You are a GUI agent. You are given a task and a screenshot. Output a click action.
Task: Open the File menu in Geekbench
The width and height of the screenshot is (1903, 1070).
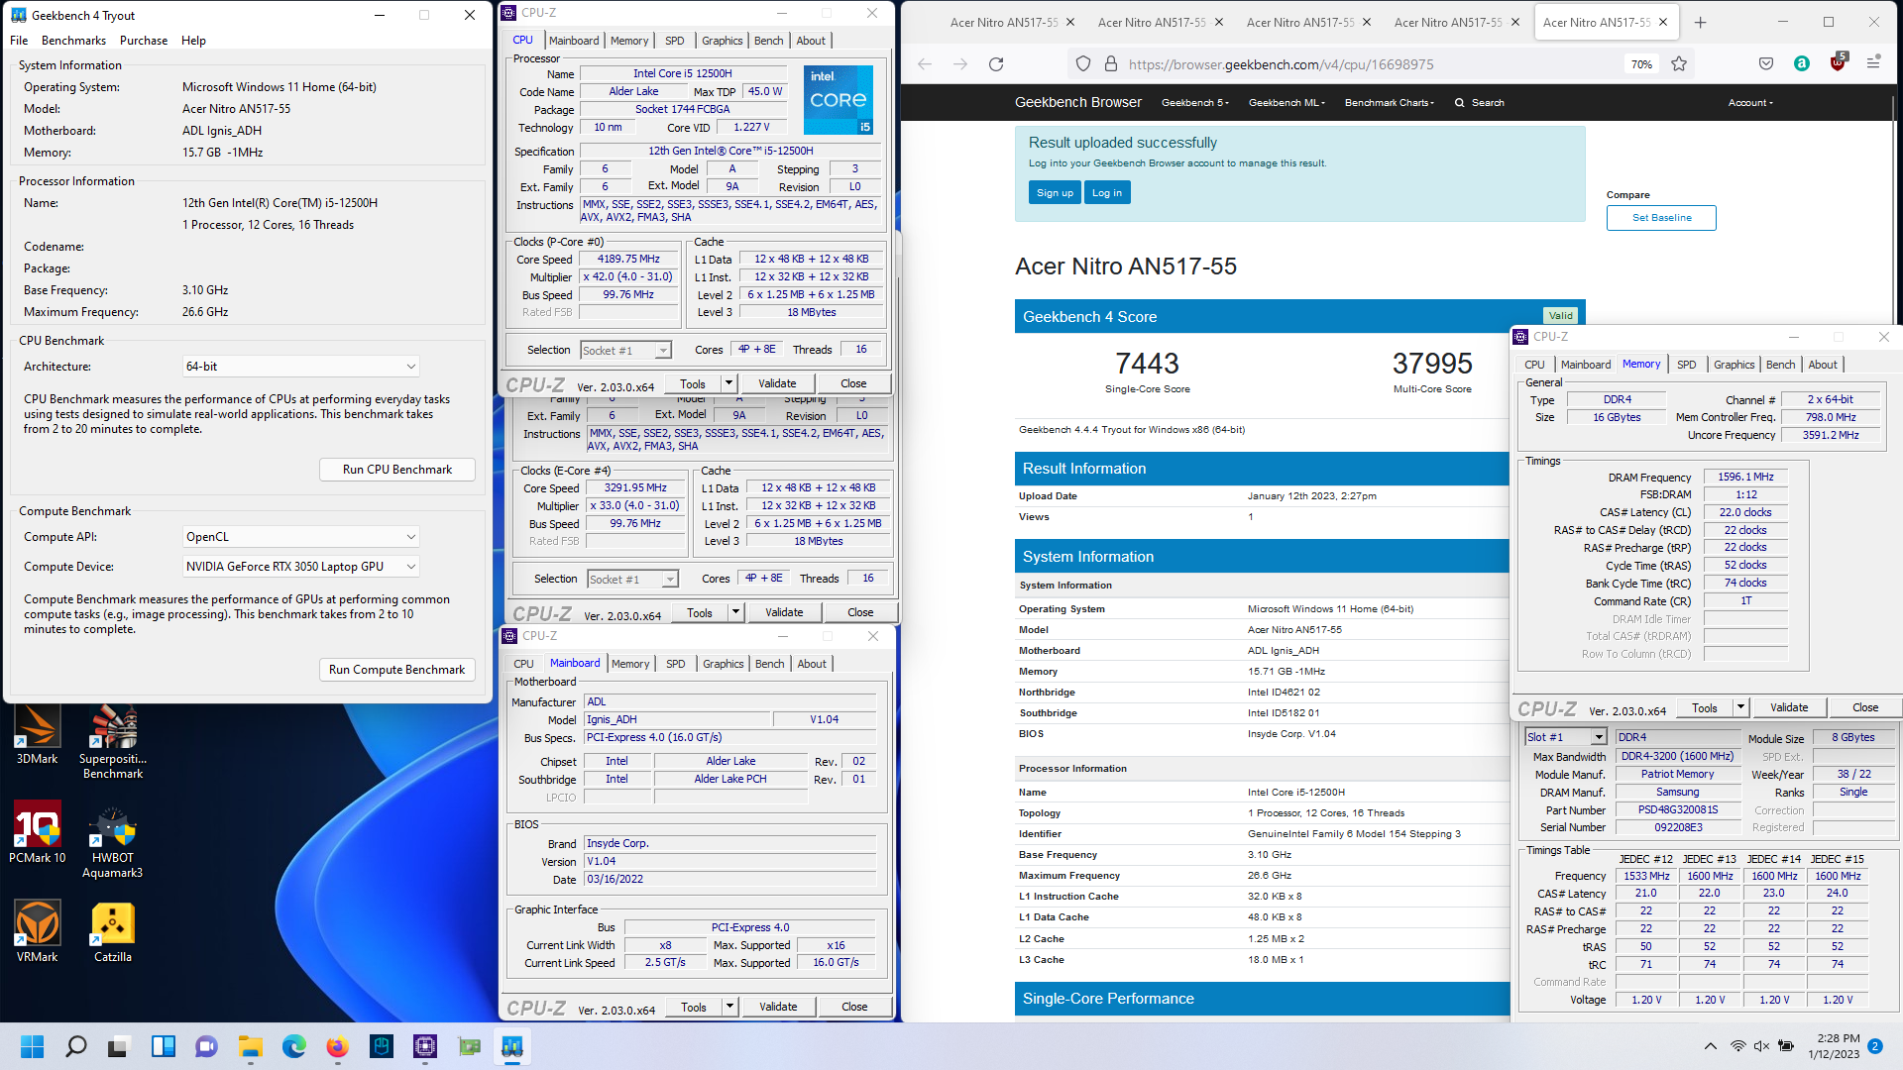pos(19,41)
